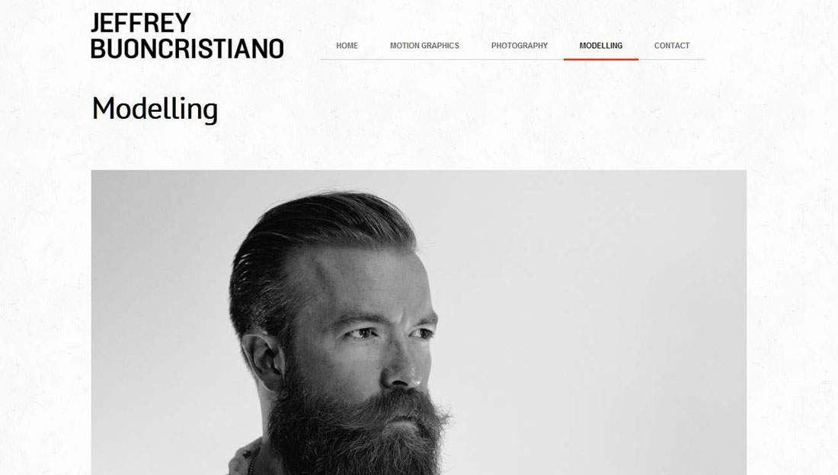Click BUONCRISTIANO in the site title
This screenshot has width=838, height=475.
click(187, 49)
